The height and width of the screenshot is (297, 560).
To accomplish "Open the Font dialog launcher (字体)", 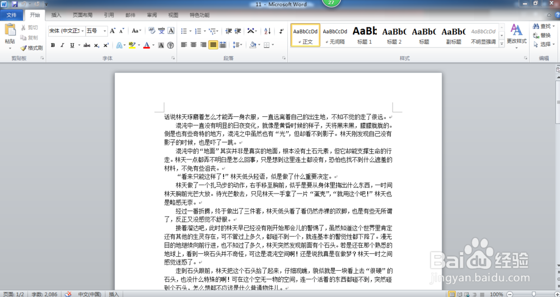I will 173,58.
